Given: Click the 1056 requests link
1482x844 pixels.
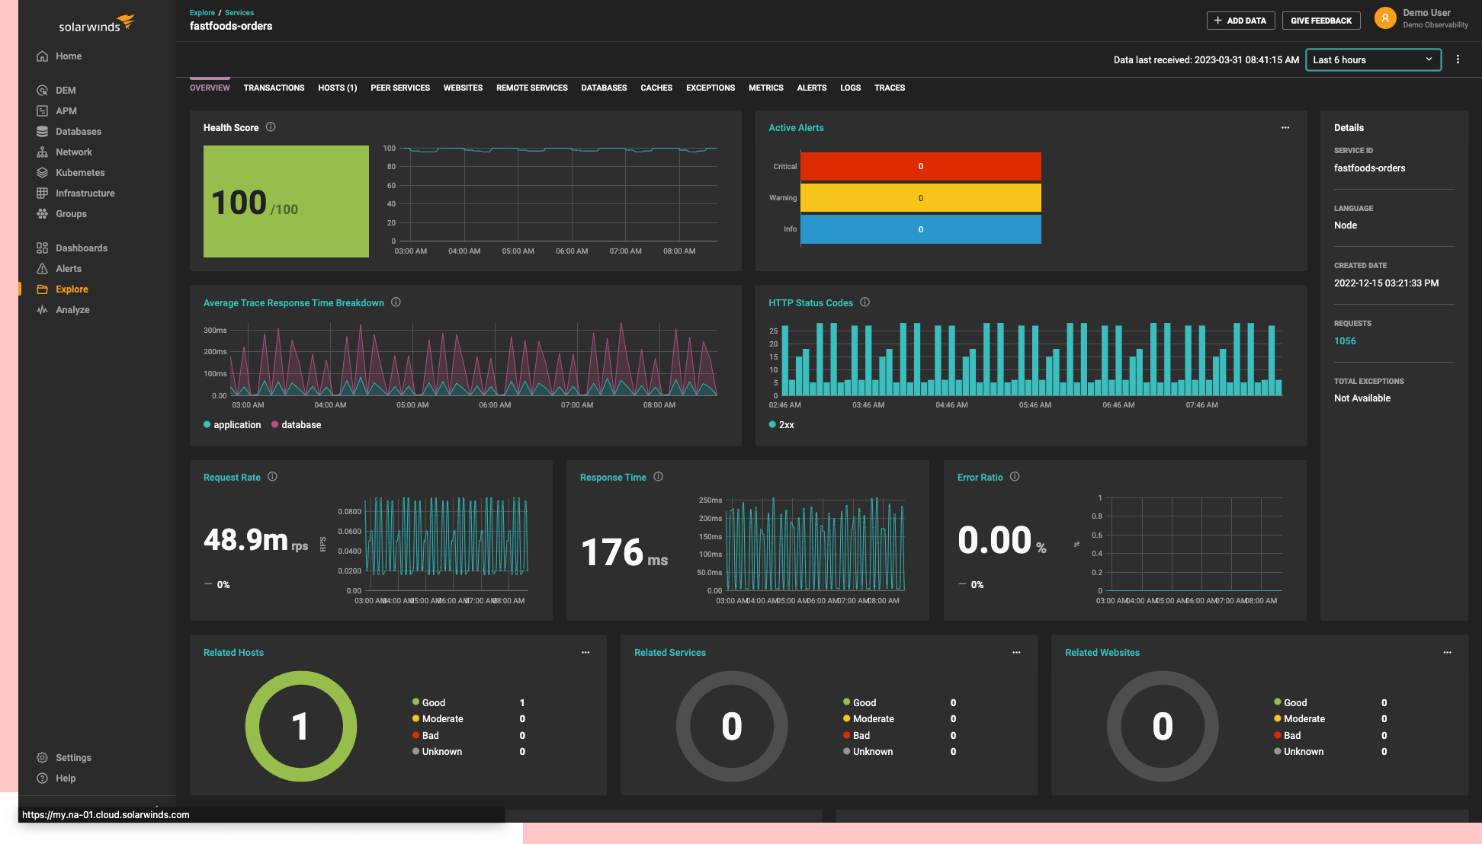Looking at the screenshot, I should click(x=1345, y=341).
